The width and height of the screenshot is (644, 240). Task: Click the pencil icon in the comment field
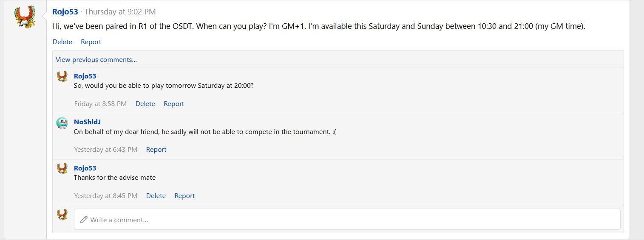tap(84, 220)
